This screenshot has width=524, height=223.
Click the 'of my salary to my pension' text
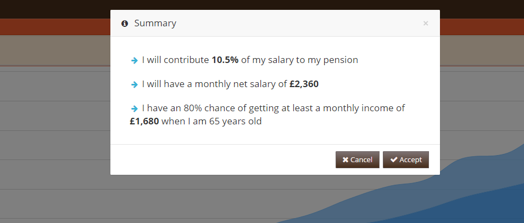pos(299,60)
